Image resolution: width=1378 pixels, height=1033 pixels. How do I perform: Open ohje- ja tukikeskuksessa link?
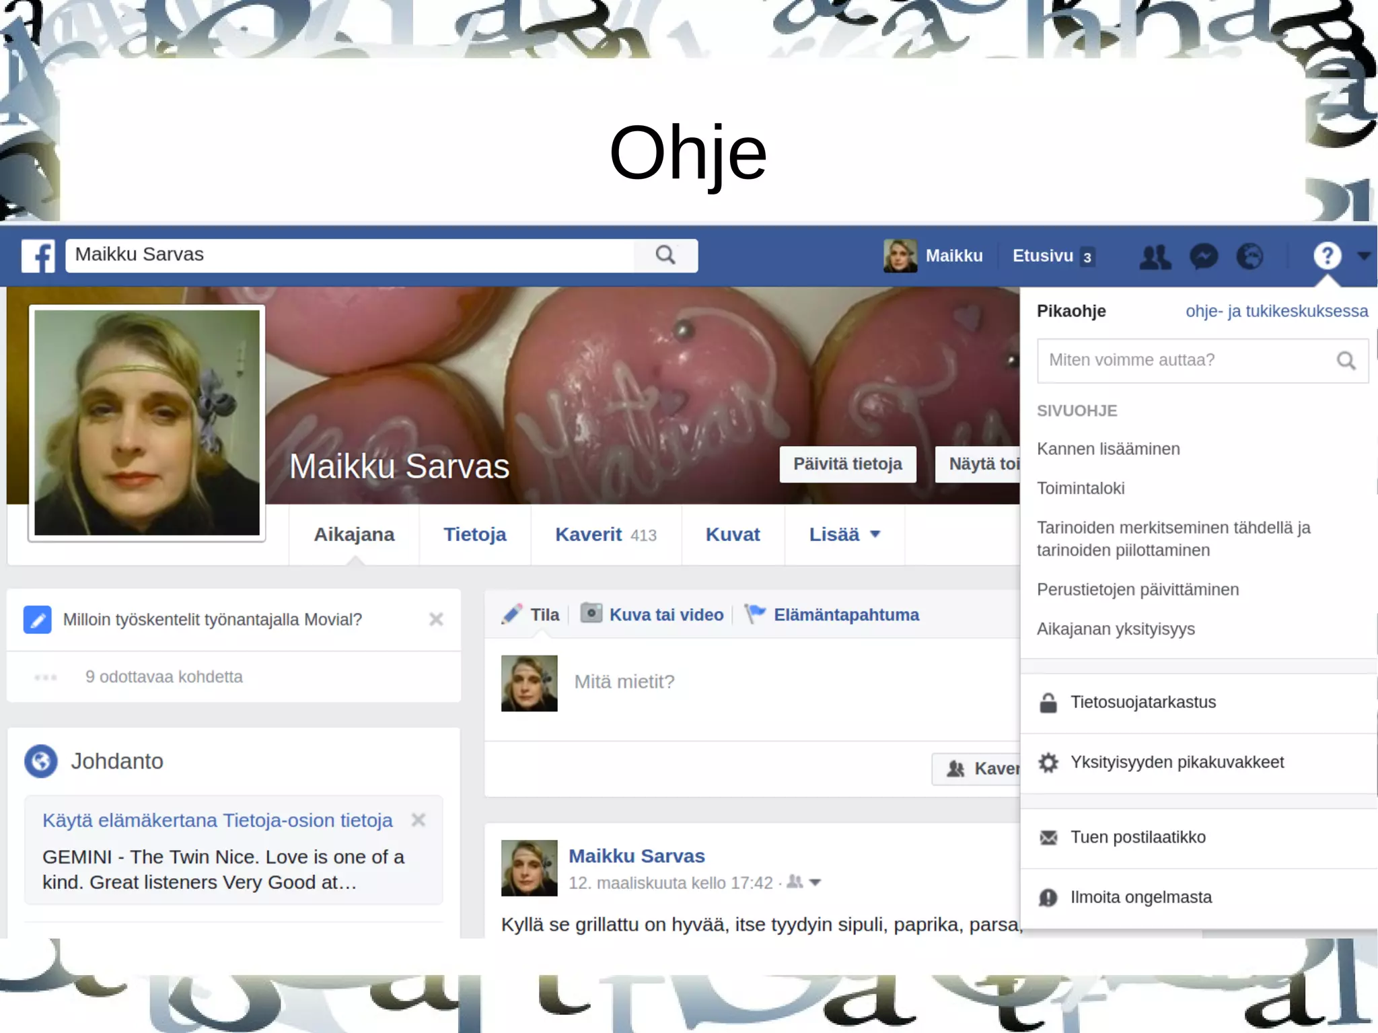click(1276, 311)
